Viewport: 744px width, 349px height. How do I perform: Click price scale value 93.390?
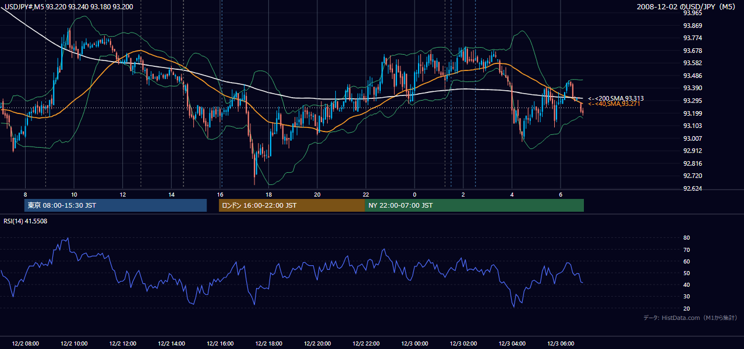pos(692,88)
